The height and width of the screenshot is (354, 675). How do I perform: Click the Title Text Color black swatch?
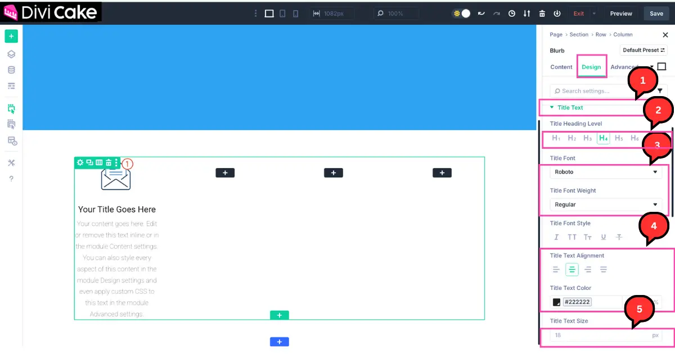click(x=556, y=302)
